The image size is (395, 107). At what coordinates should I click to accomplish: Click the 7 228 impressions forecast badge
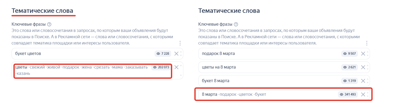click(x=163, y=54)
